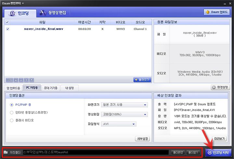Viewport: 234px width, 159px height.
Task: Click the 비디오 column header
Action: [x=121, y=22]
